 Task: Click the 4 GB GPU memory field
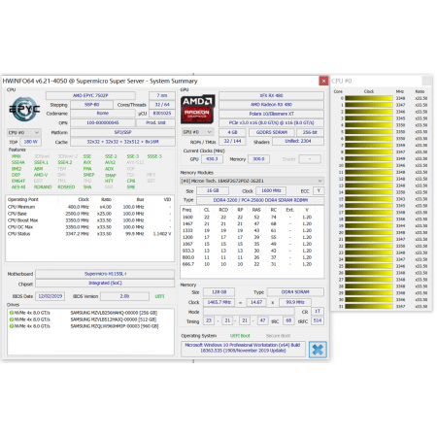tap(232, 132)
